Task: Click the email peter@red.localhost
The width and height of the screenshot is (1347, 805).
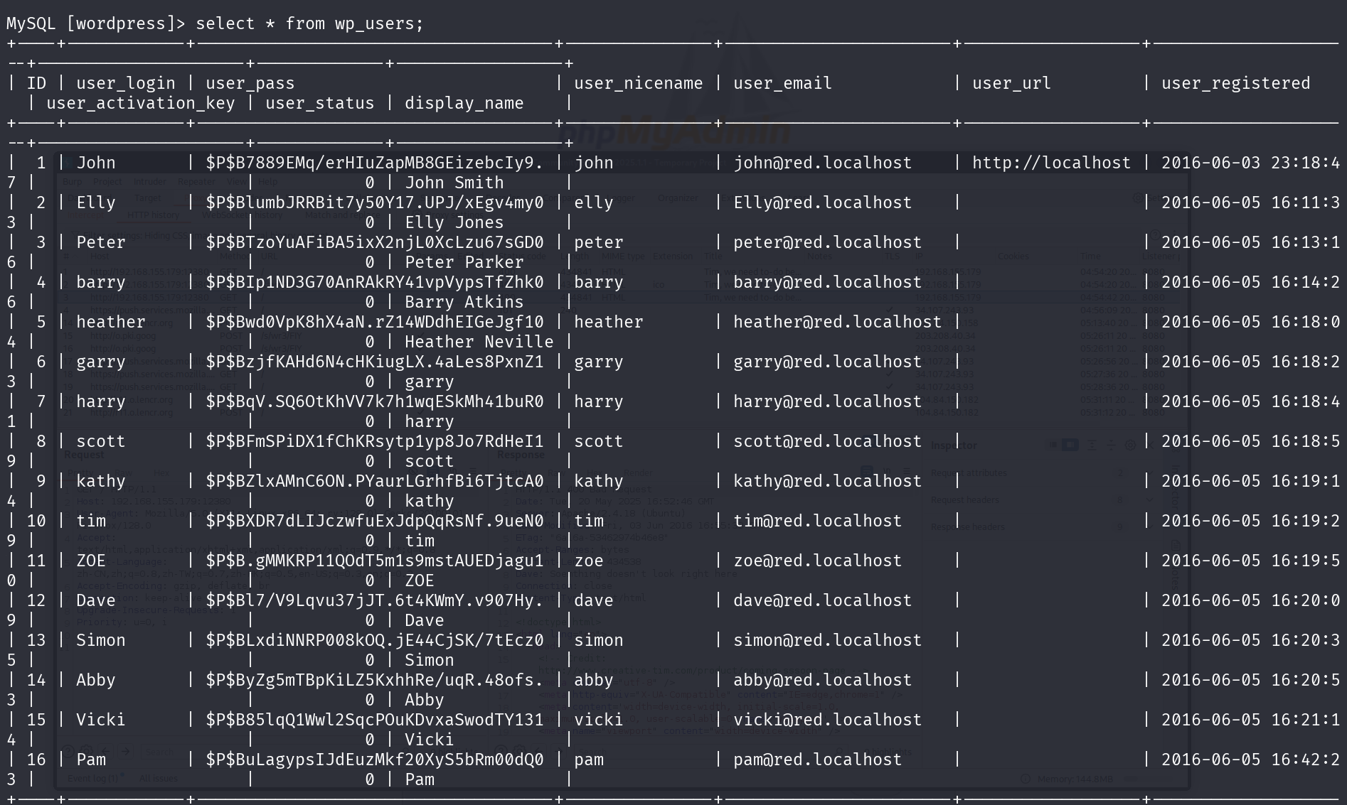Action: 828,242
